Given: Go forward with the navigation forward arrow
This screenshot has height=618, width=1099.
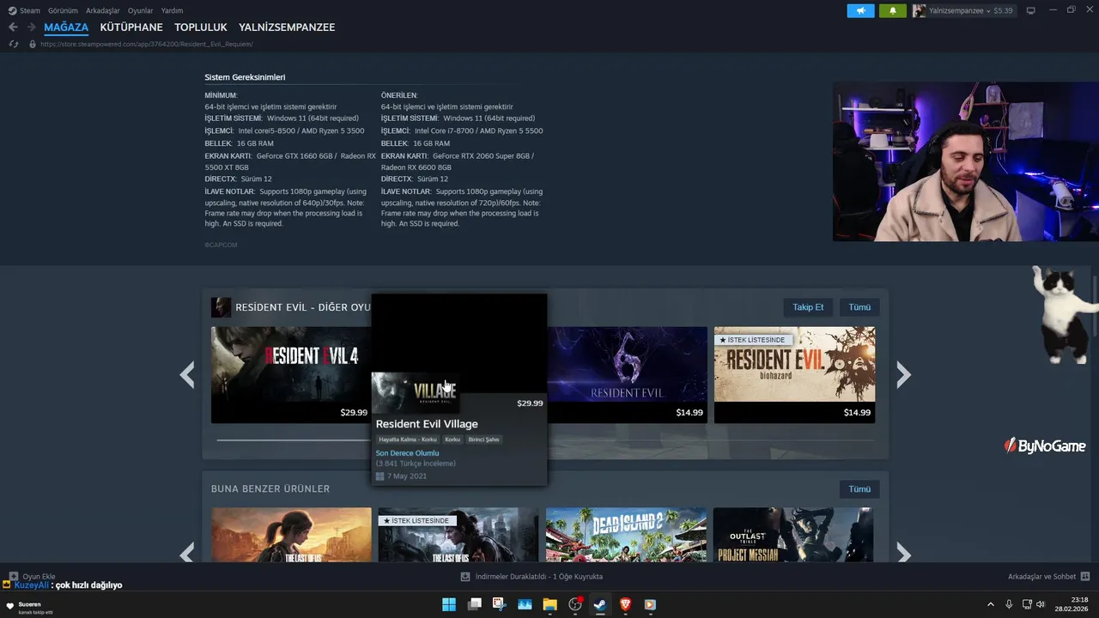Looking at the screenshot, I should [x=31, y=27].
